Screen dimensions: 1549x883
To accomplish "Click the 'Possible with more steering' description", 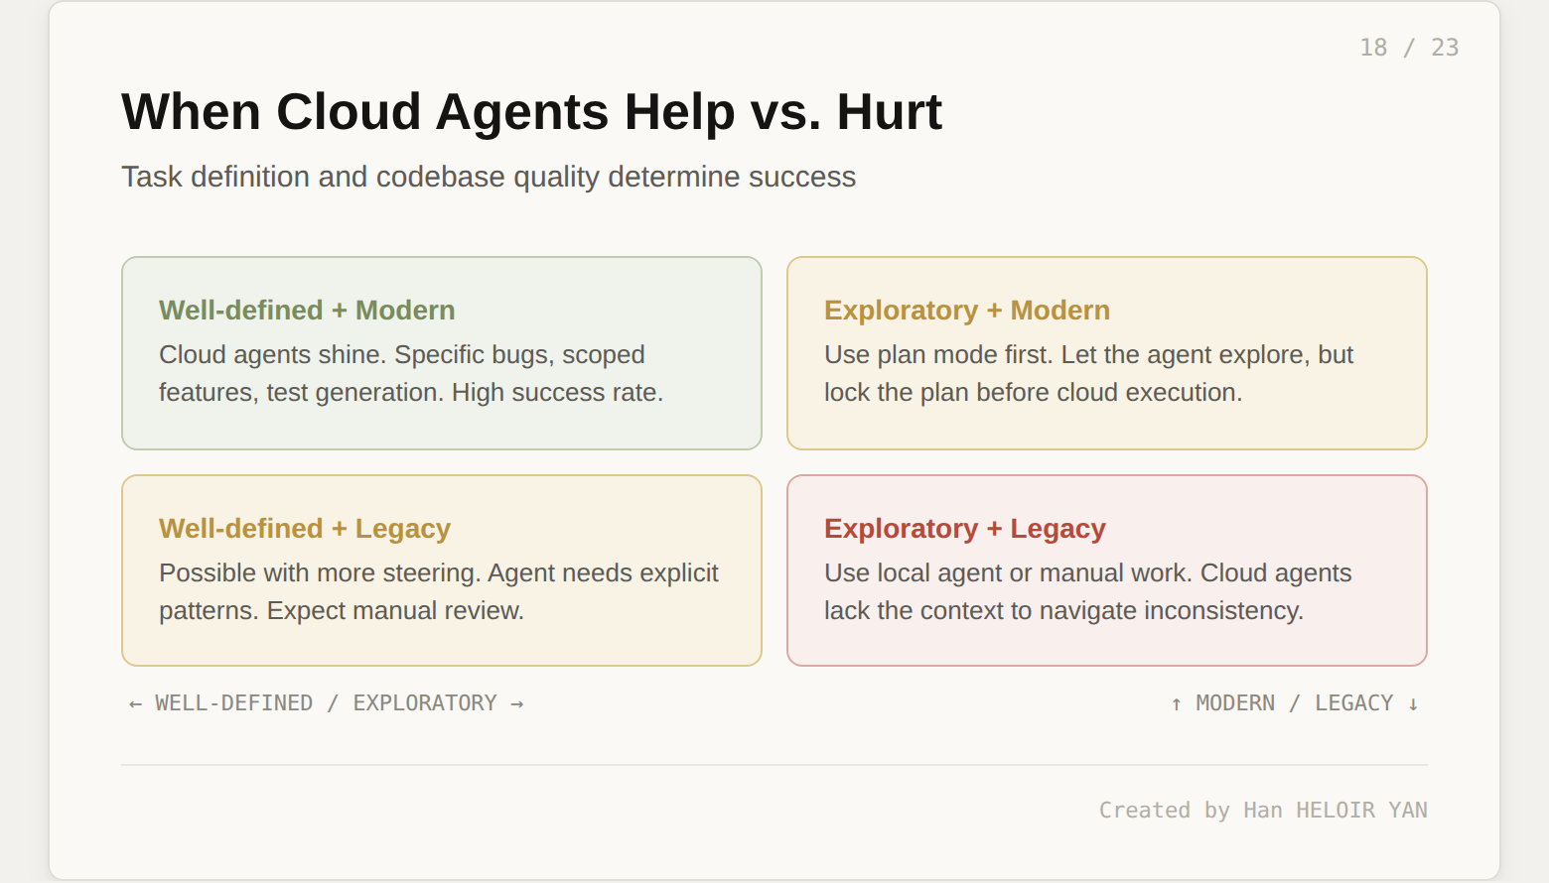I will [x=438, y=592].
